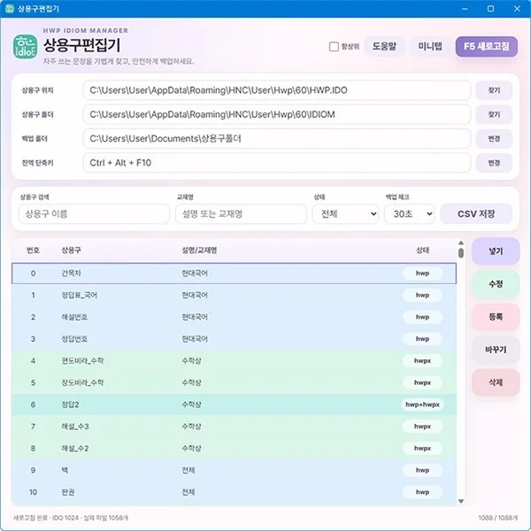Click the F5 새로고침 refresh button
531x531 pixels.
pyautogui.click(x=486, y=46)
